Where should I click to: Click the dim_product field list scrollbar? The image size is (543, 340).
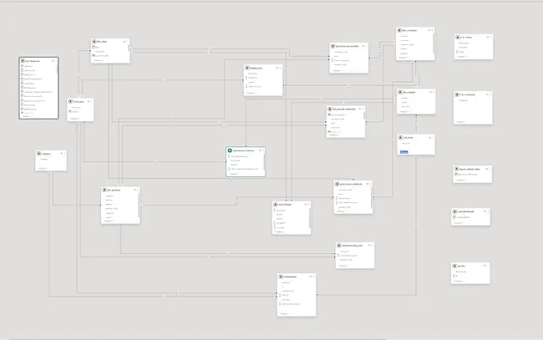139,206
